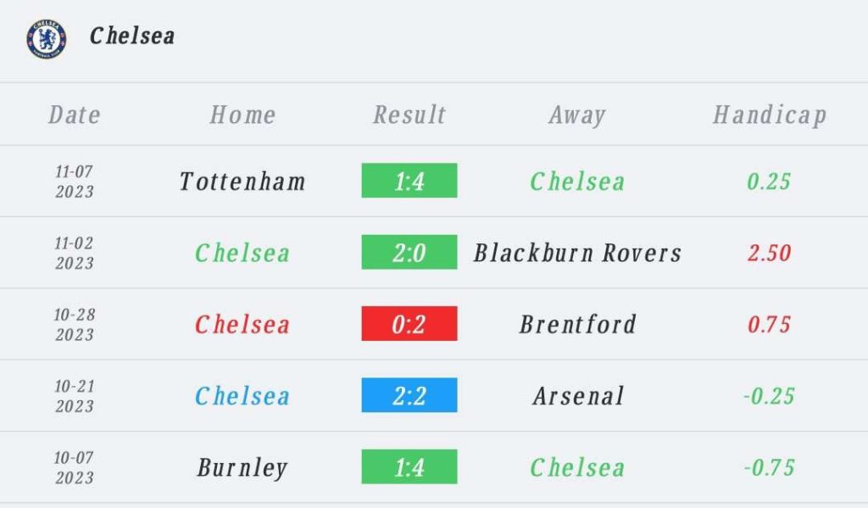Screen dimensions: 868x508
Task: Open the 1:4 Burnley match result
Action: (409, 467)
